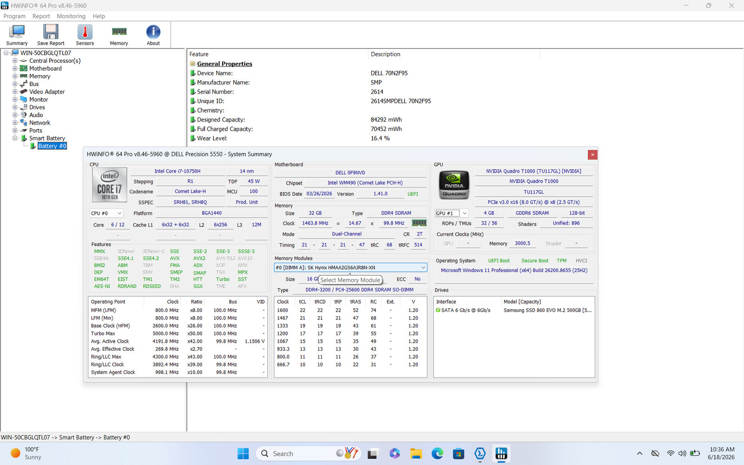This screenshot has height=465, width=744.
Task: Collapse the Smart Battery tree node
Action: [x=15, y=138]
